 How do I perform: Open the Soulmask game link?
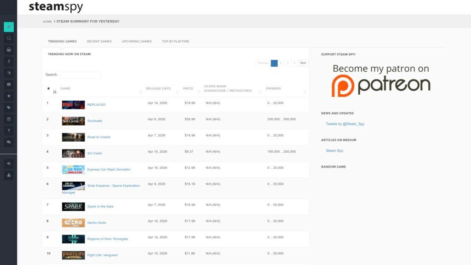click(95, 121)
